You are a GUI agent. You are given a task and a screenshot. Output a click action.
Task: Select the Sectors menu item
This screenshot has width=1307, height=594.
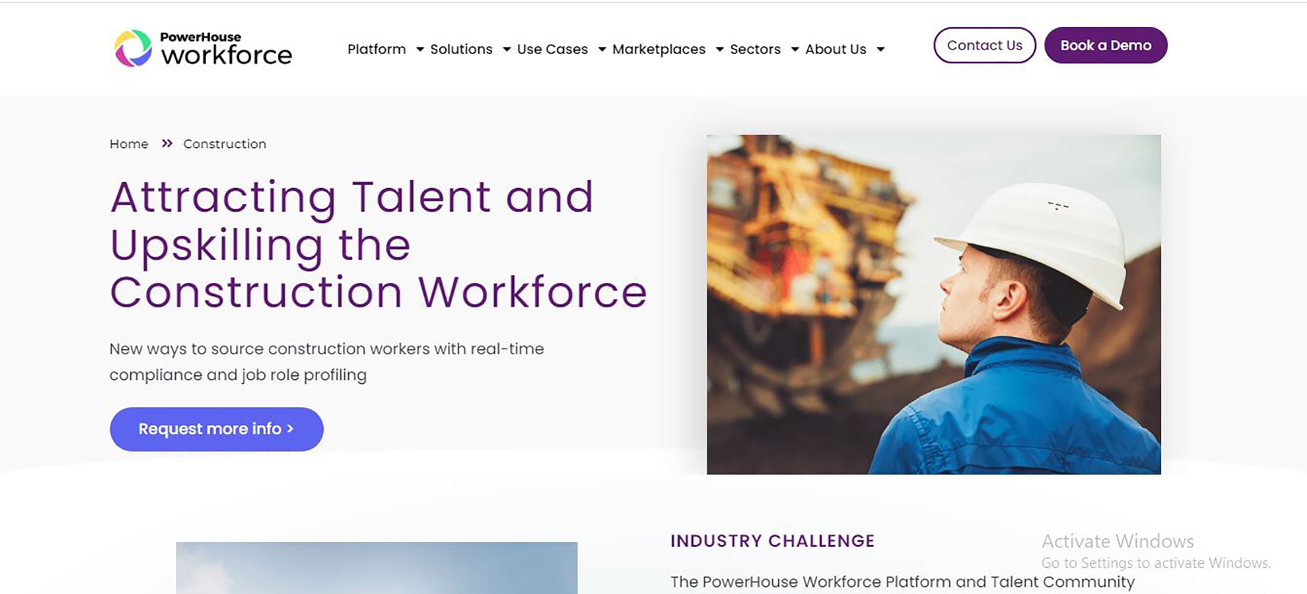[x=755, y=49]
